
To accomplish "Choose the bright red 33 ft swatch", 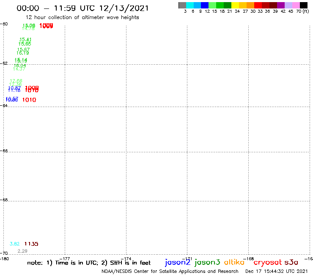I will click(258, 5).
